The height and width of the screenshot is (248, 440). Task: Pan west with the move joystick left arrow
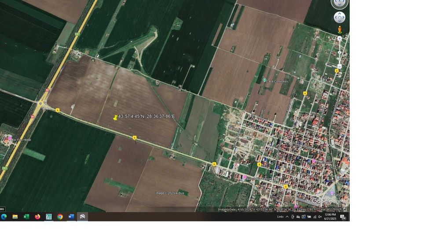tap(336, 18)
